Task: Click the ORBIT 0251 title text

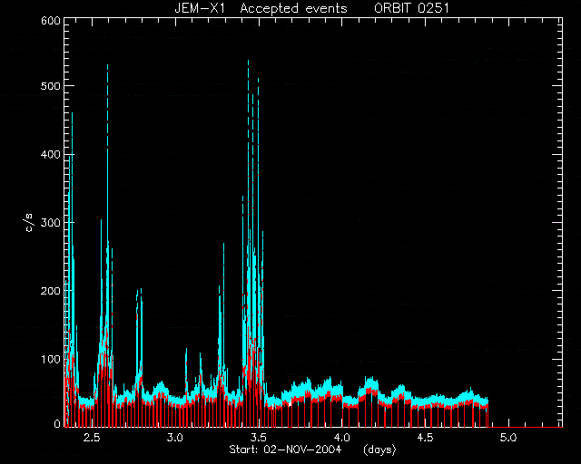Action: coord(411,8)
